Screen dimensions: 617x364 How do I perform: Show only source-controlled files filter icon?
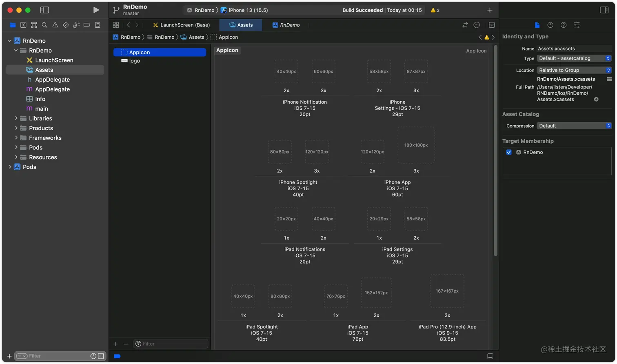tap(101, 356)
